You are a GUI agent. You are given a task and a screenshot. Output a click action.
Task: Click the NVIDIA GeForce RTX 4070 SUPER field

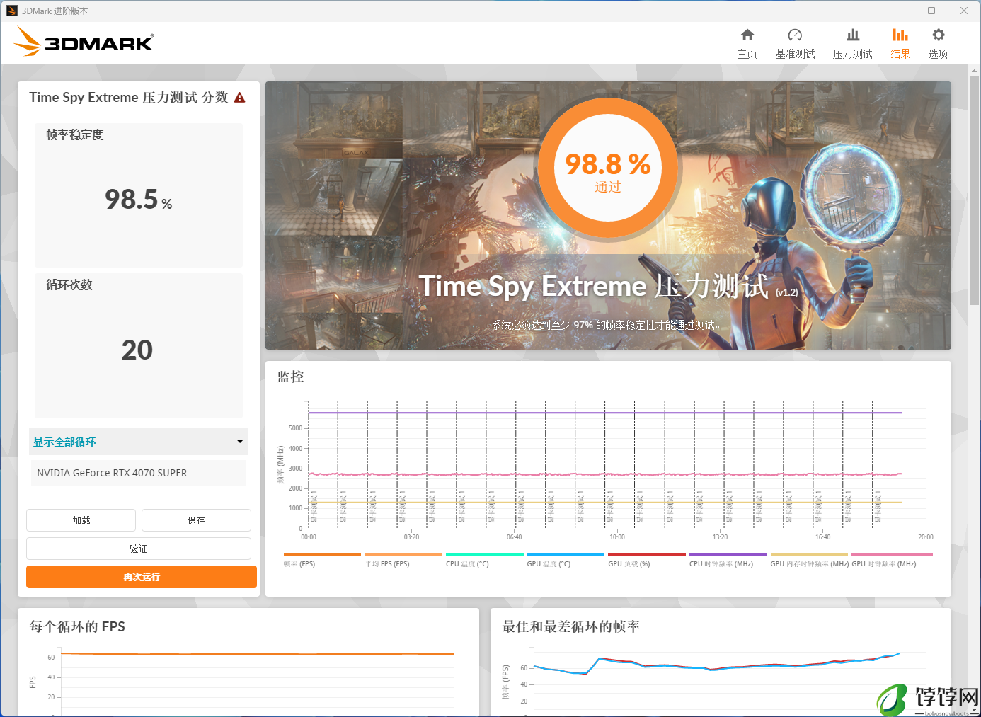pos(139,473)
